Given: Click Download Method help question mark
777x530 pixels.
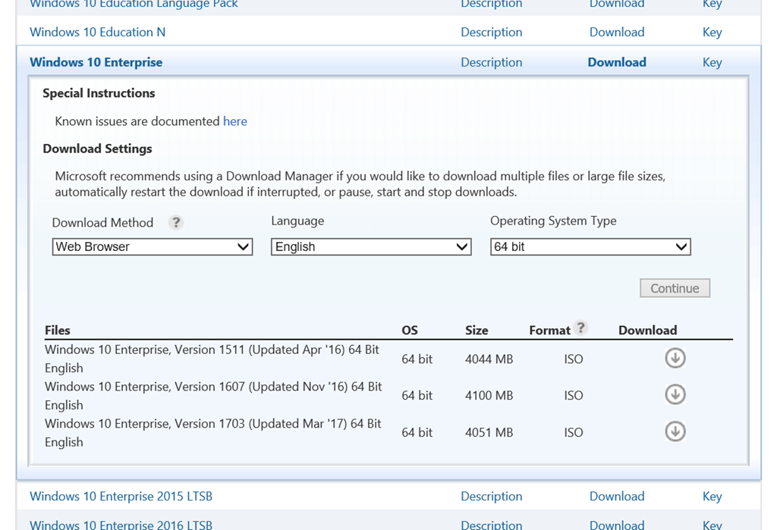Looking at the screenshot, I should coord(176,223).
